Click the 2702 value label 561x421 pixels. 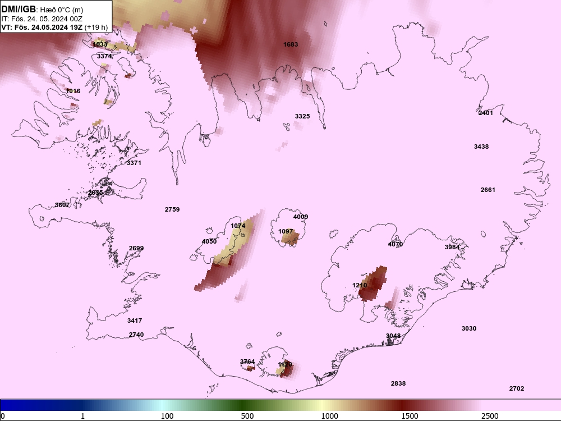point(517,389)
